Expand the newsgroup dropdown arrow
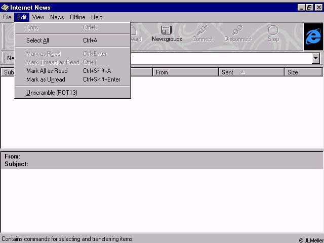The height and width of the screenshot is (243, 324). coord(315,58)
